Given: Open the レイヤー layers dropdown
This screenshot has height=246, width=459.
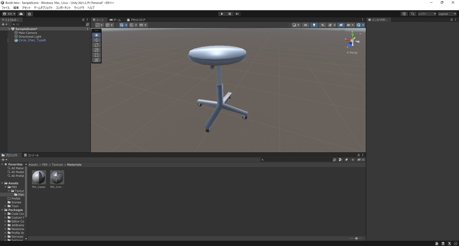Looking at the screenshot, I should point(427,14).
